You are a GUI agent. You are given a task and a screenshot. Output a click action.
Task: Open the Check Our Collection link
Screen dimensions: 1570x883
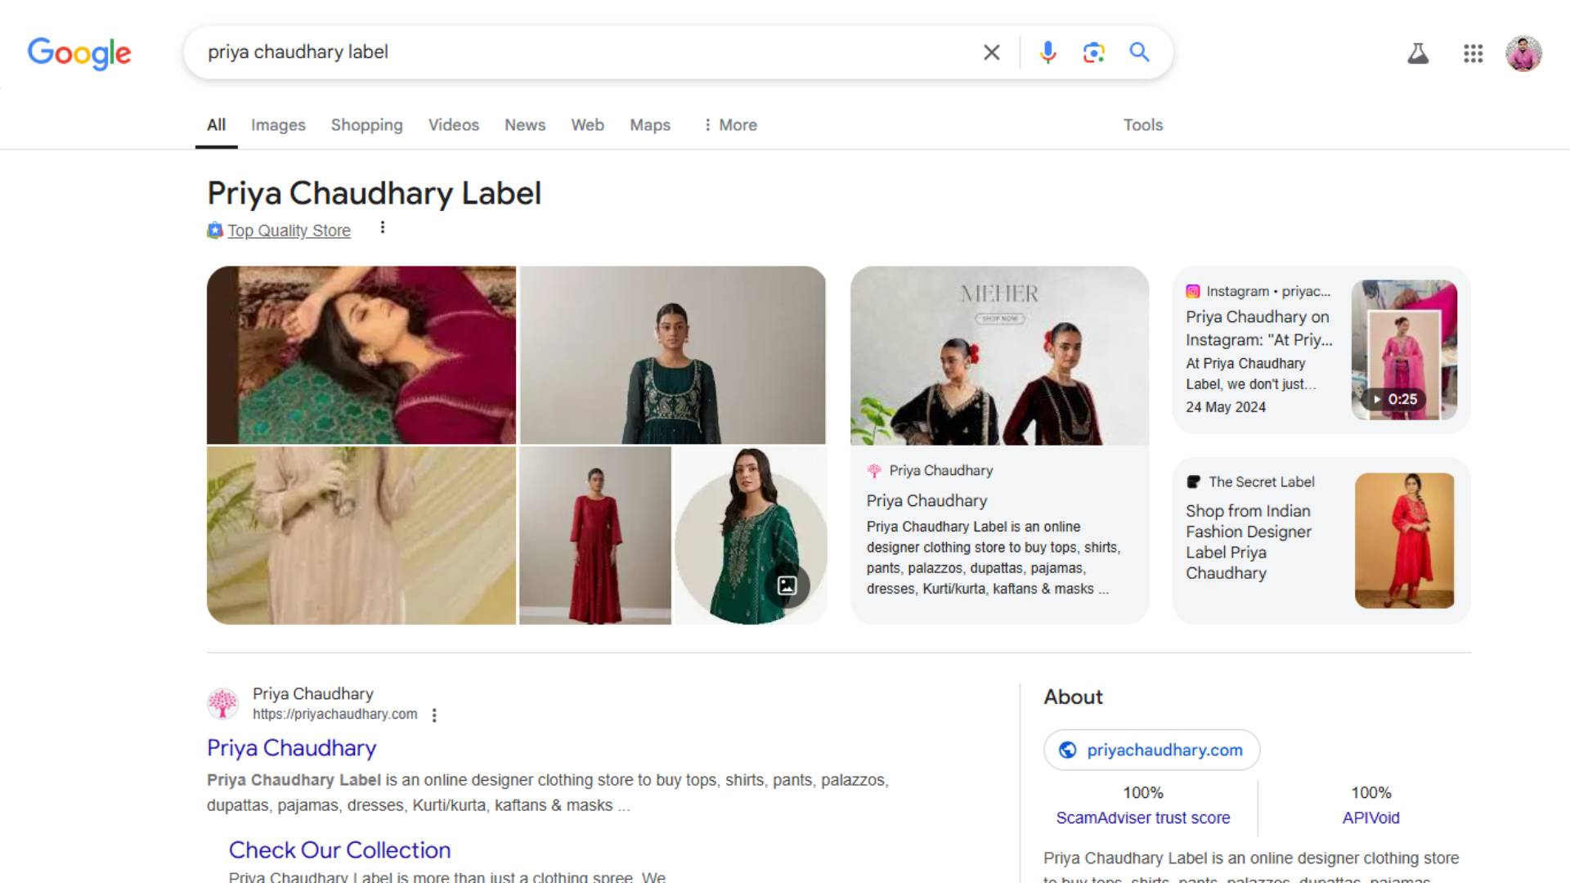point(339,850)
